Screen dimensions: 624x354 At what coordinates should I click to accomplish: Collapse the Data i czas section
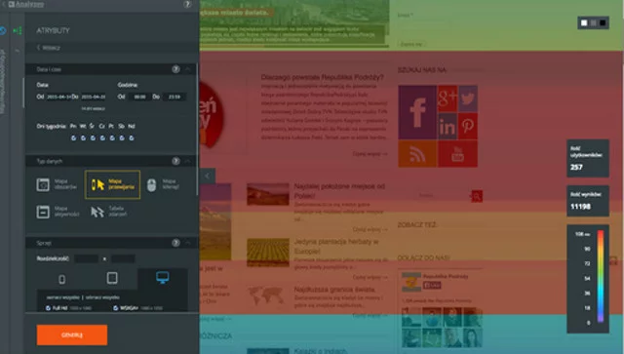click(x=188, y=69)
